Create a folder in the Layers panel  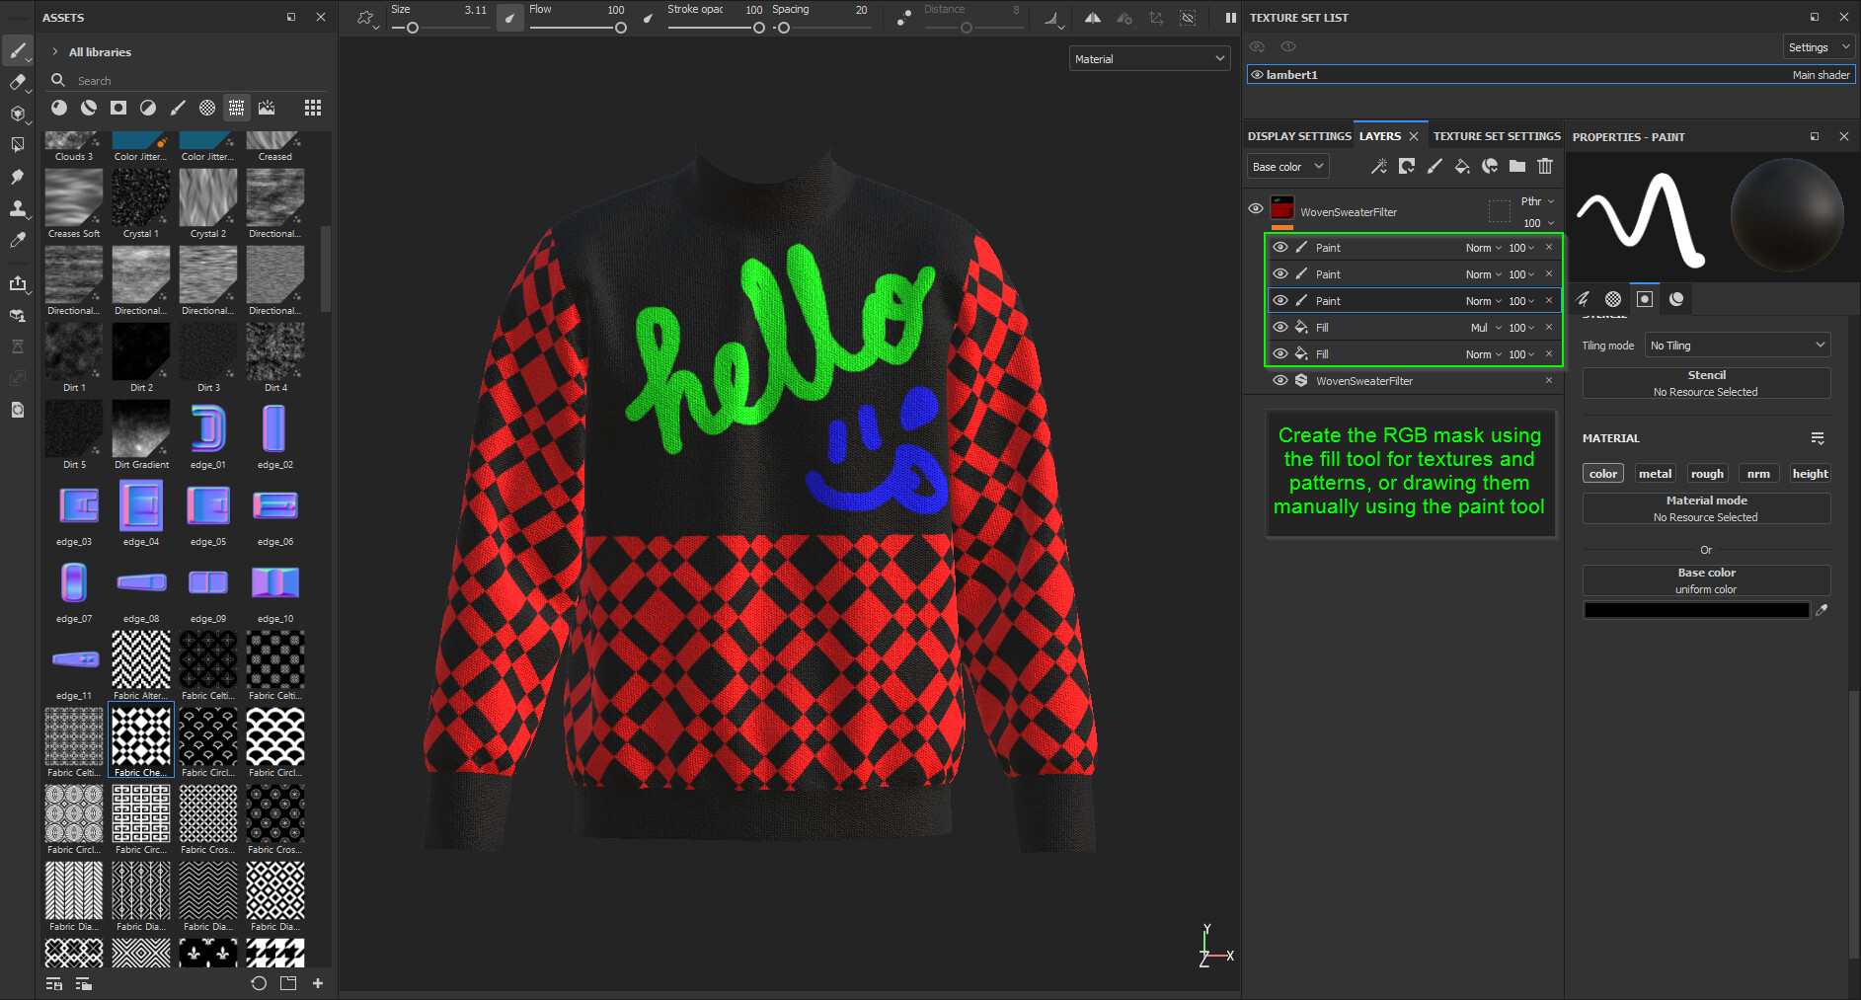pyautogui.click(x=1518, y=167)
